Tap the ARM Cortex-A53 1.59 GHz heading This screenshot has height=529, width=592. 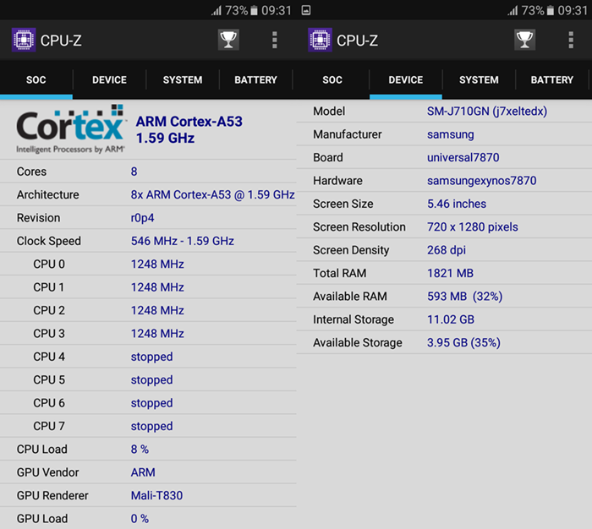tap(189, 129)
